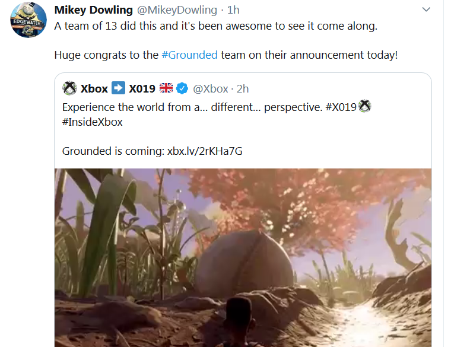Image resolution: width=451 pixels, height=347 pixels.
Task: Open the #Grounded hashtag link
Action: pos(189,55)
